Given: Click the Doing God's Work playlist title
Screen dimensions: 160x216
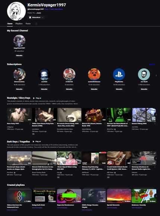Looking at the screenshot, I should pos(38,205).
